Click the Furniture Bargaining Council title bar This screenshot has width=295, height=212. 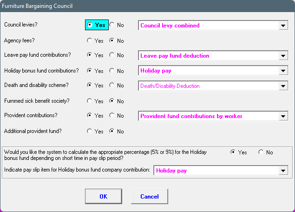(148, 6)
